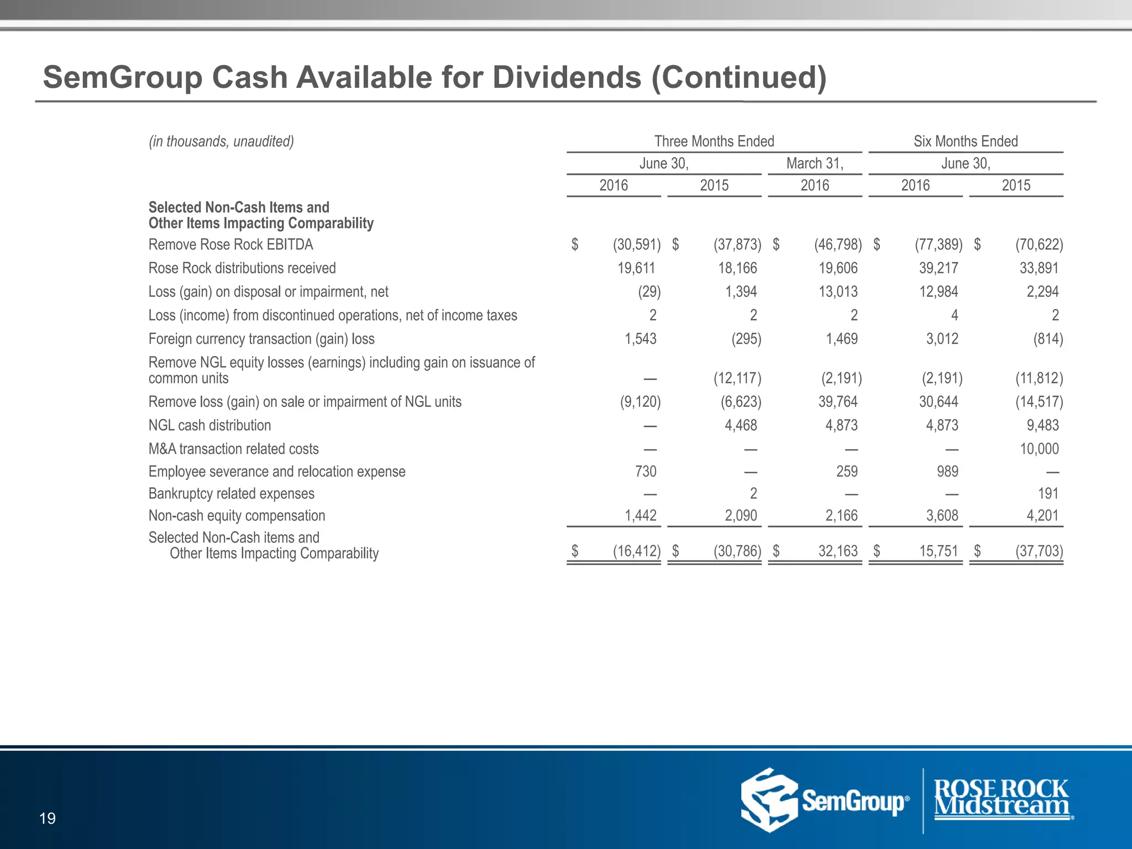This screenshot has width=1132, height=849.
Task: Select 'Remove NGL equity losses (earnings)' label
Action: pyautogui.click(x=342, y=370)
